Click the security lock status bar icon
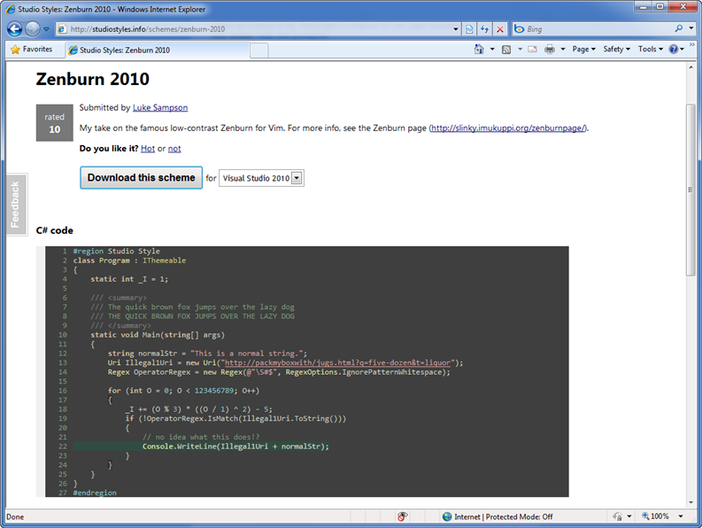This screenshot has height=528, width=702. click(617, 516)
